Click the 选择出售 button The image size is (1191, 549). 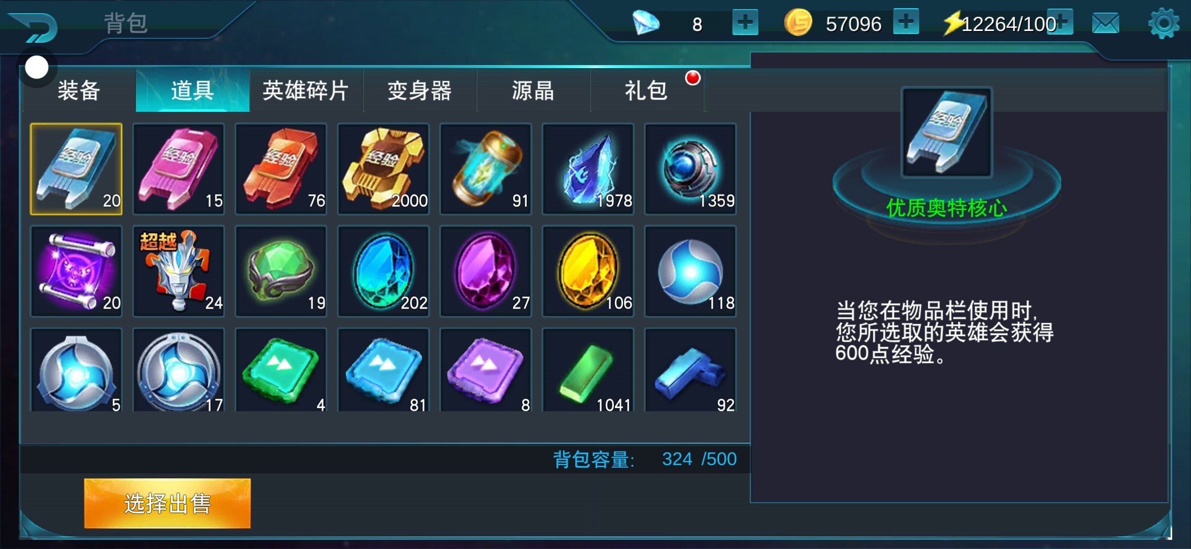point(167,503)
